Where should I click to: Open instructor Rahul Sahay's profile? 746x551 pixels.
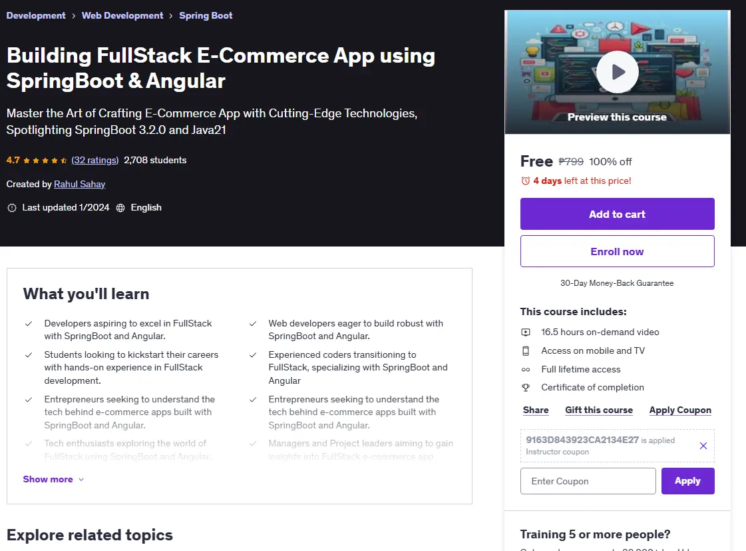79,184
